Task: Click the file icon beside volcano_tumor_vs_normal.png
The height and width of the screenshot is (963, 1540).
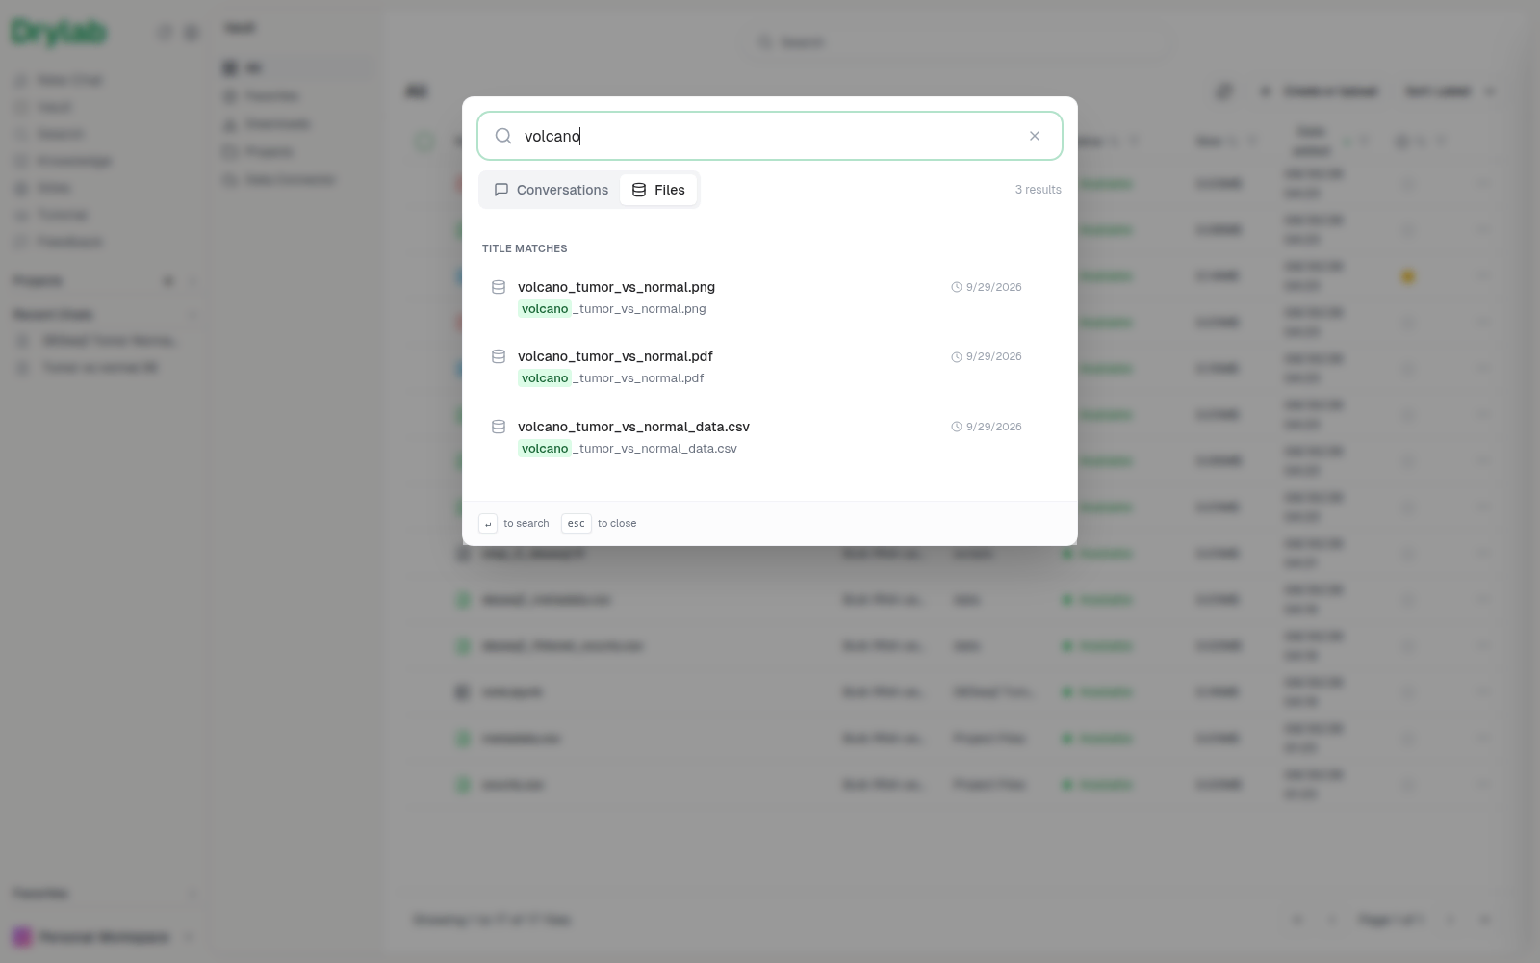Action: [x=499, y=287]
